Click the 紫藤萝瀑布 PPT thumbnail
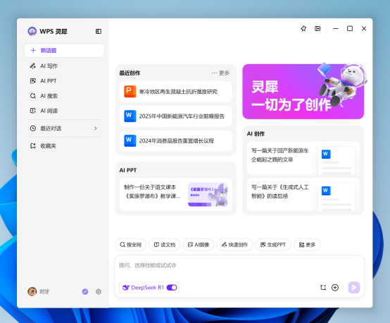 tap(208, 195)
